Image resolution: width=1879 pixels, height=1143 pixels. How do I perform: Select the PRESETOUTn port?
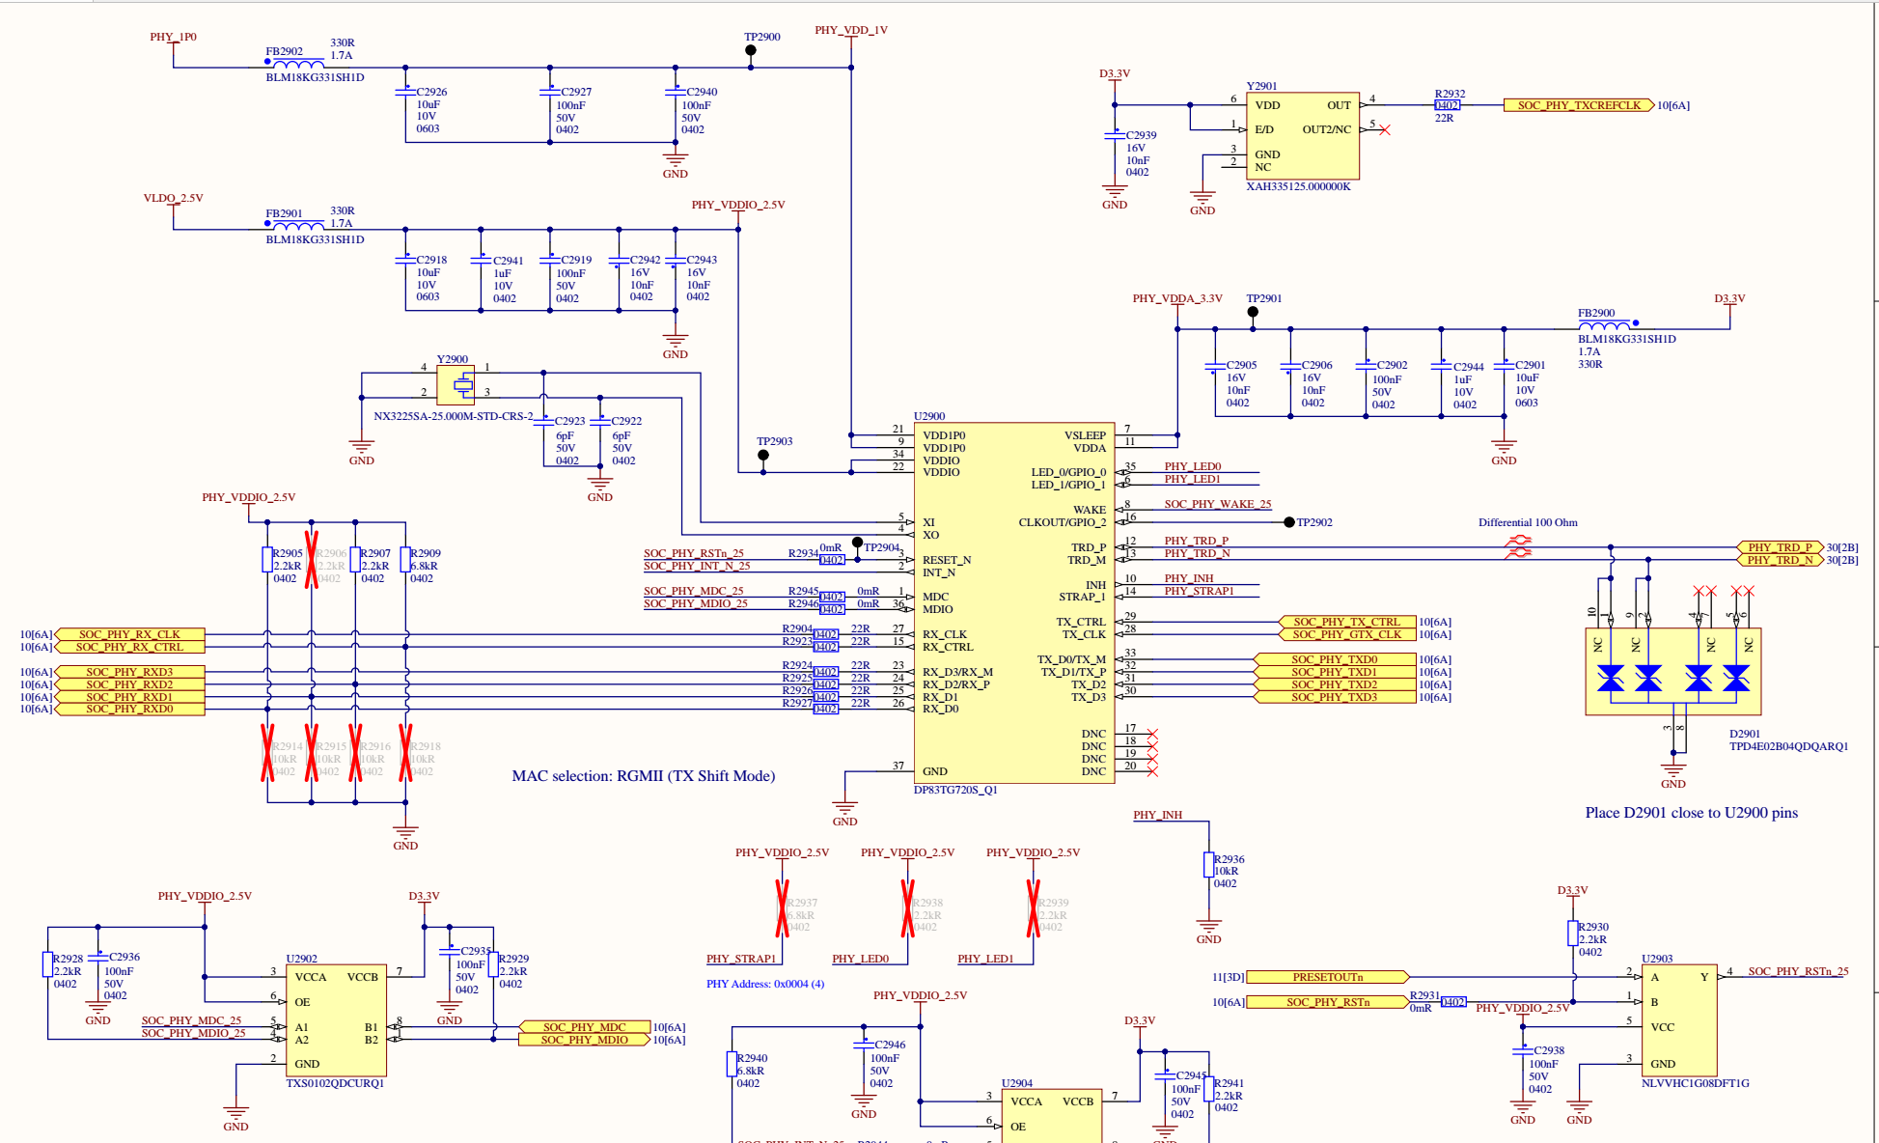point(1328,977)
